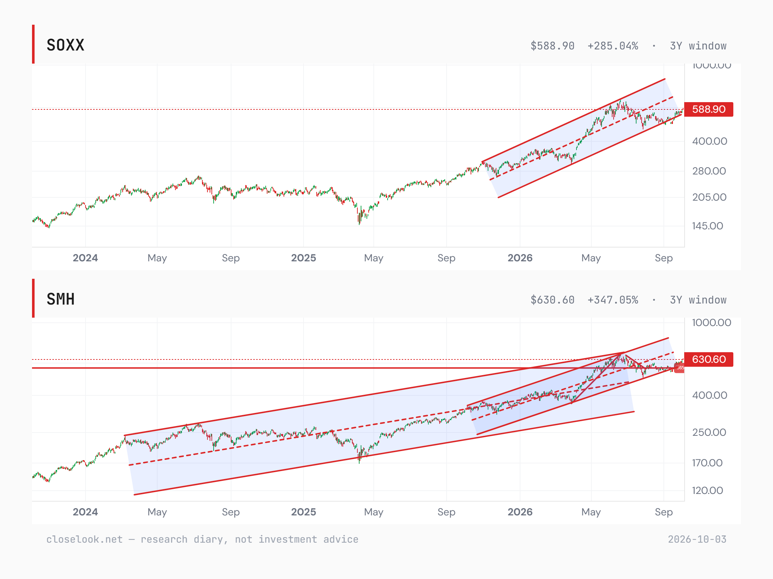
Task: Click the closelook.net research diary footer text
Action: 202,539
